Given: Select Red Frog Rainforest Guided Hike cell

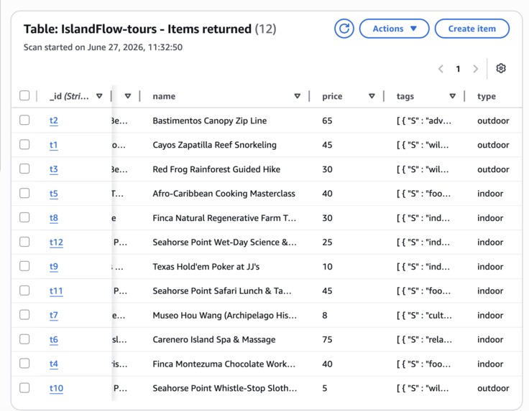Looking at the screenshot, I should (216, 169).
